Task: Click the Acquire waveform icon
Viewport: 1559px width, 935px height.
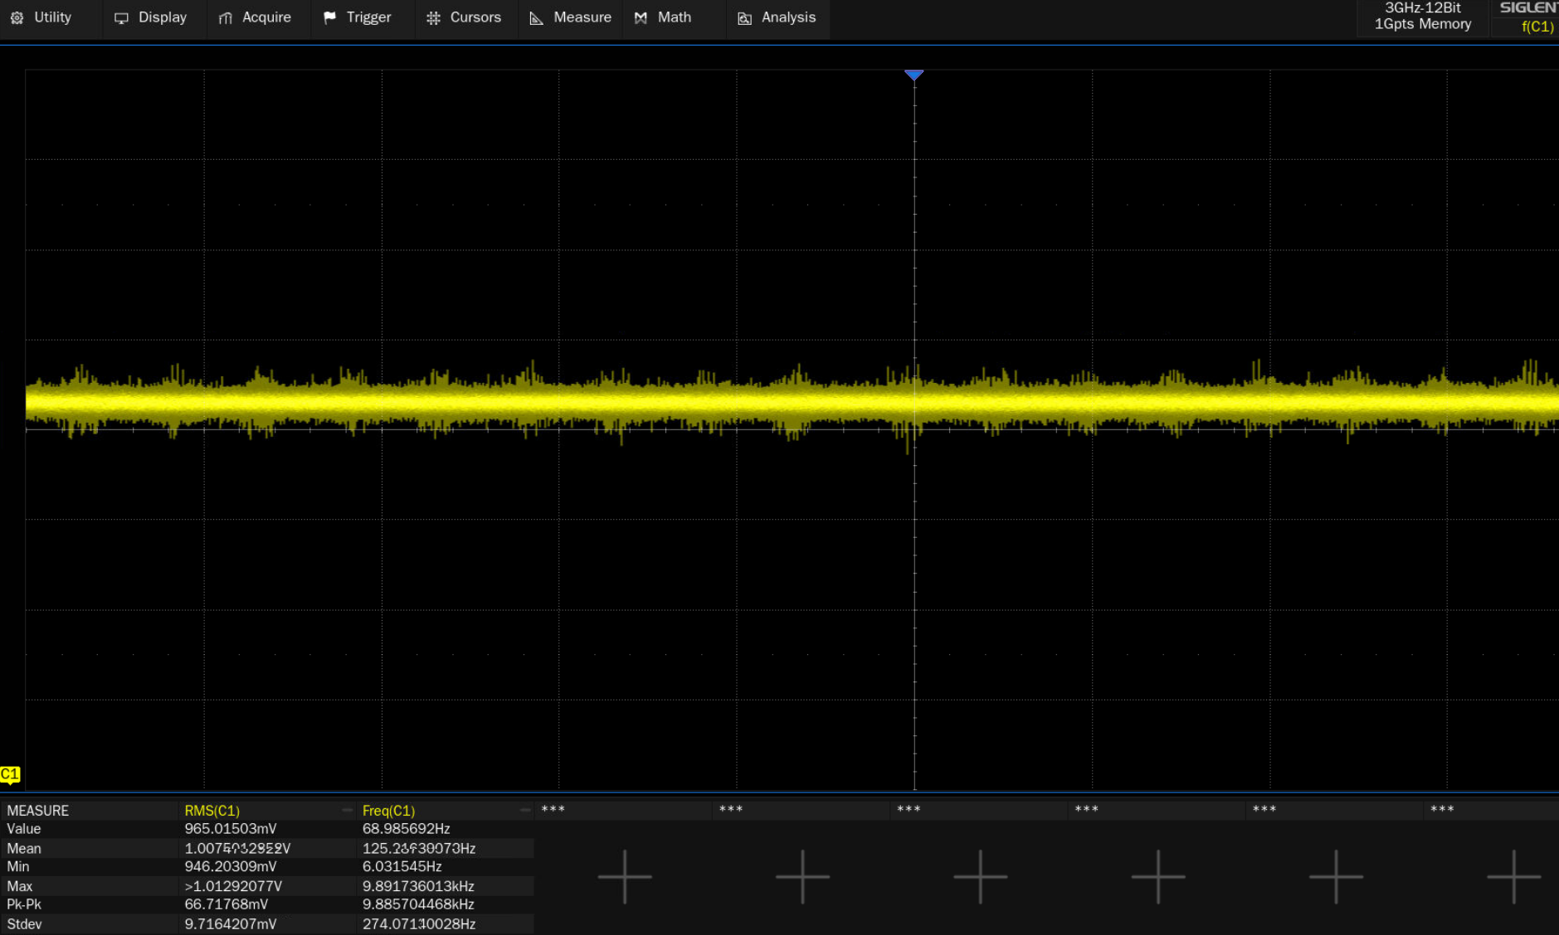Action: (225, 17)
